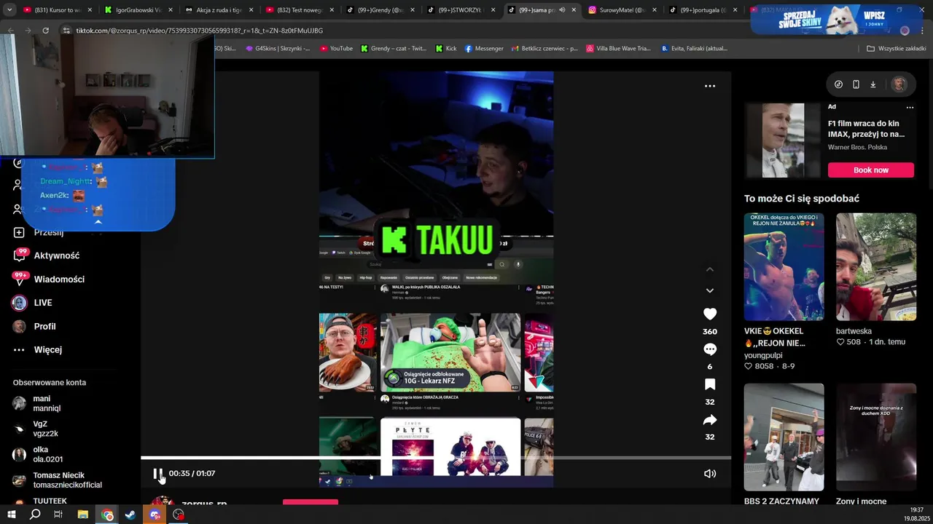The image size is (933, 524).
Task: Switch to the Grendy TikTok tab
Action: (380, 10)
